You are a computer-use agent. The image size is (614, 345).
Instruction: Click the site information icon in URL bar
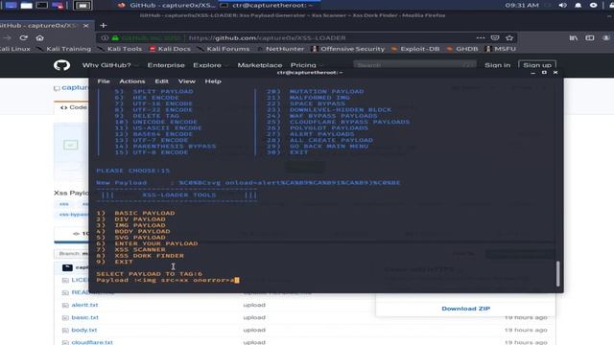click(105, 38)
